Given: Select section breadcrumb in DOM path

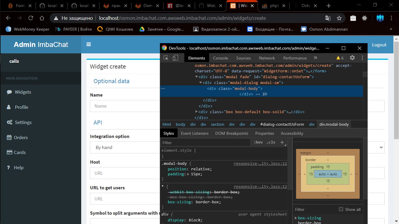Looking at the screenshot, I should pyautogui.click(x=218, y=124).
